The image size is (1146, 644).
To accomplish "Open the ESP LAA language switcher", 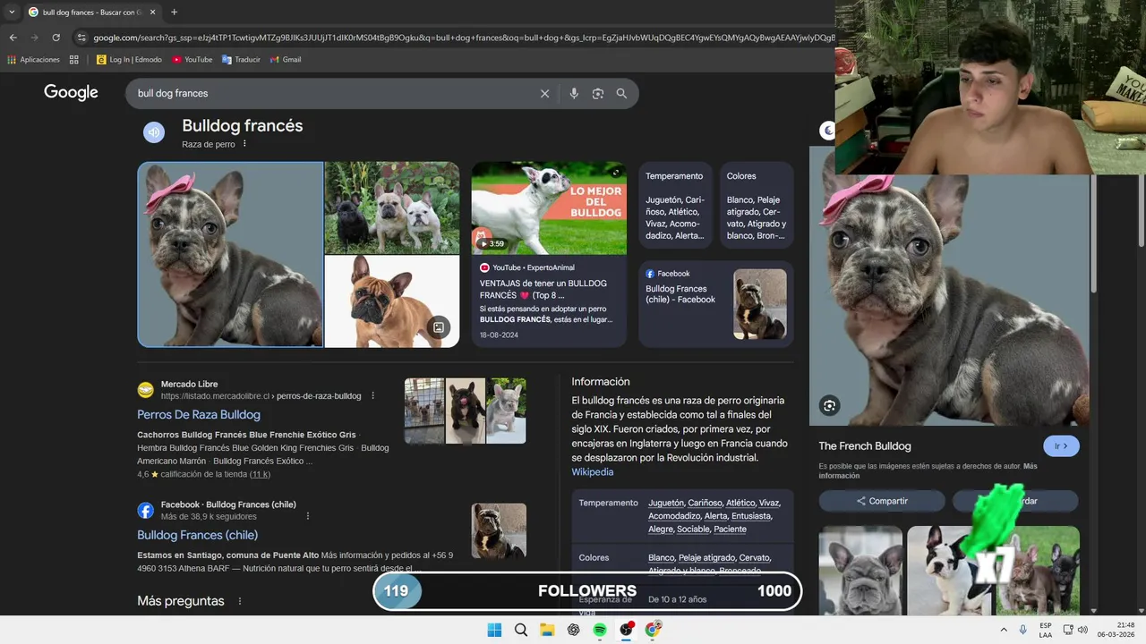I will point(1046,630).
